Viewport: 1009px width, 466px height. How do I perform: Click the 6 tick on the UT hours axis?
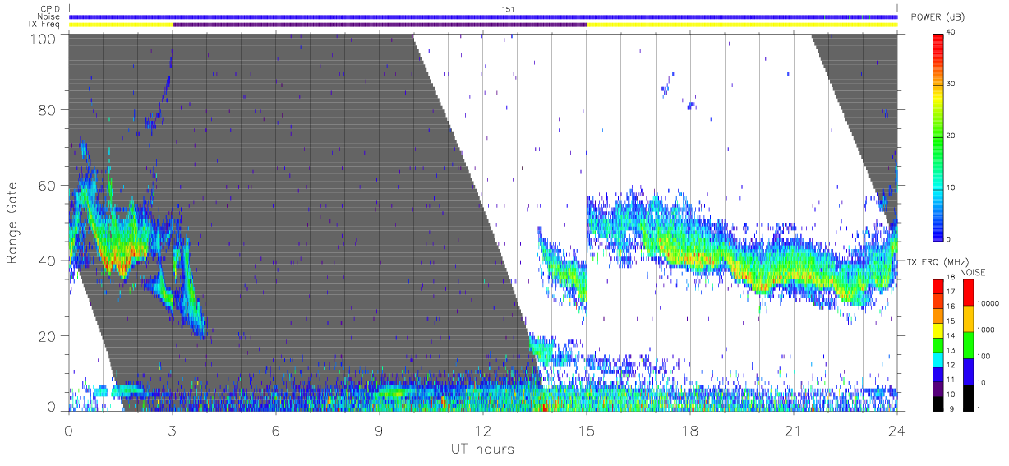coord(276,431)
